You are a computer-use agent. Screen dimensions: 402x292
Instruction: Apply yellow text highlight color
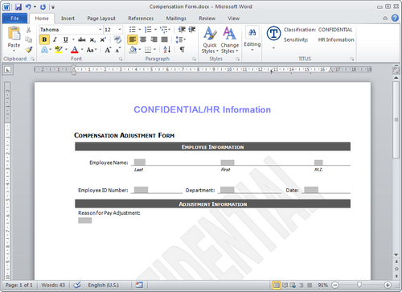[59, 50]
